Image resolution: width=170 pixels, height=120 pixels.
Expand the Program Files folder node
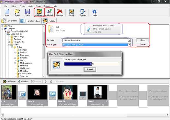coord(9,42)
